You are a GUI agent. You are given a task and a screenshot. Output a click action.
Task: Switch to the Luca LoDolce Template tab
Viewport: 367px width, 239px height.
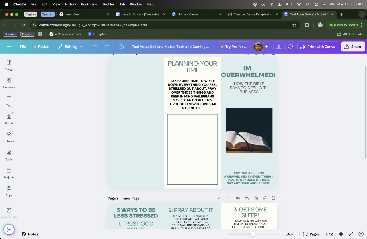click(x=140, y=14)
